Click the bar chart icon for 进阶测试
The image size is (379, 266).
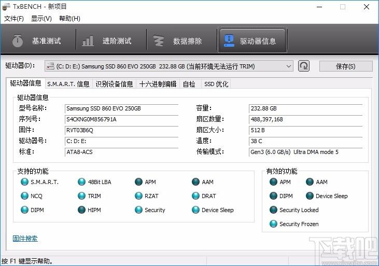click(88, 40)
